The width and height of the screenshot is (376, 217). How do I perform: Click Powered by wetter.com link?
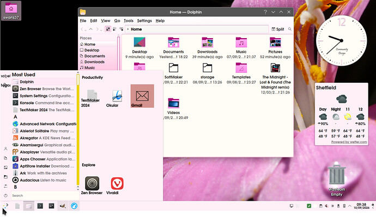tap(349, 142)
